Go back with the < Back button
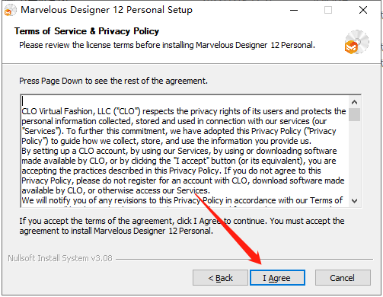This screenshot has height=297, width=383. pyautogui.click(x=220, y=278)
